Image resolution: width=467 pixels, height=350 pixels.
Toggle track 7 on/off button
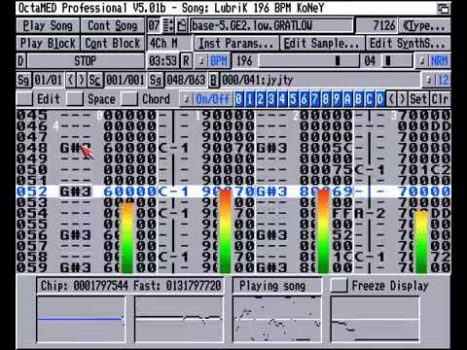pyautogui.click(x=315, y=99)
